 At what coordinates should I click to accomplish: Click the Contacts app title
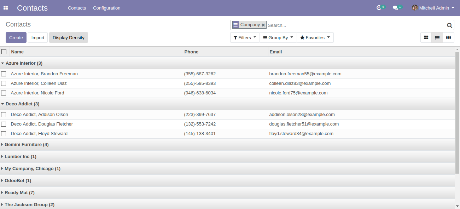coord(32,8)
